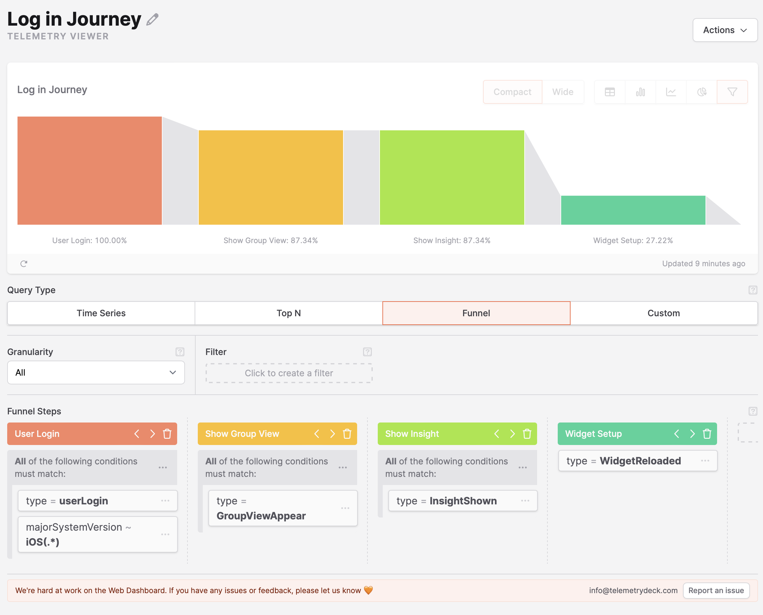This screenshot has height=615, width=763.
Task: Open the Actions dropdown menu
Action: click(x=725, y=30)
